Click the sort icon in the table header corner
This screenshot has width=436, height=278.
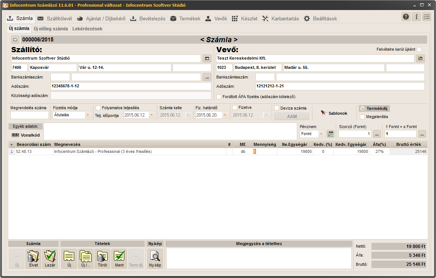pos(12,144)
